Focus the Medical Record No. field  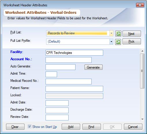69,82
